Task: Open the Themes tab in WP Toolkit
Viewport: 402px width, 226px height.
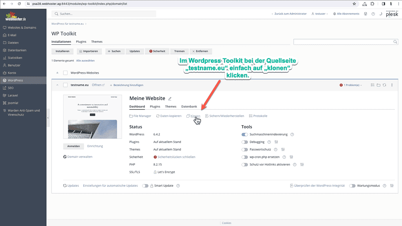Action: pyautogui.click(x=97, y=41)
